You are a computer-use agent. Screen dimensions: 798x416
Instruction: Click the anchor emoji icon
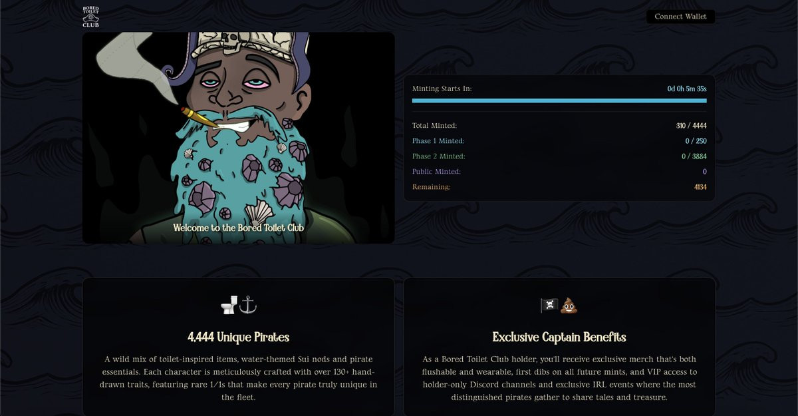click(x=248, y=306)
